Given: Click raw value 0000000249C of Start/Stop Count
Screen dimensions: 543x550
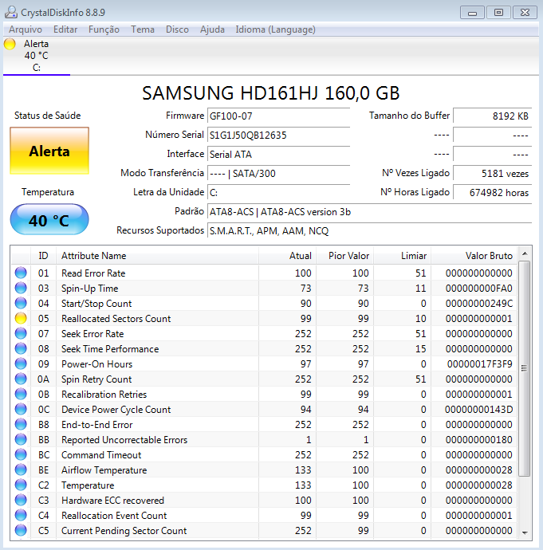Looking at the screenshot, I should pos(478,304).
